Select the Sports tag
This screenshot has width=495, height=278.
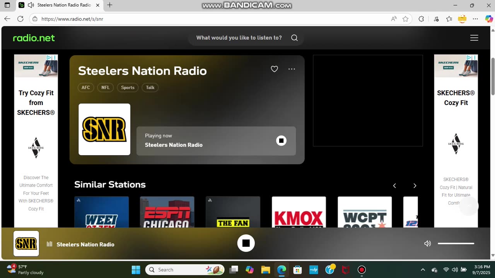[128, 88]
